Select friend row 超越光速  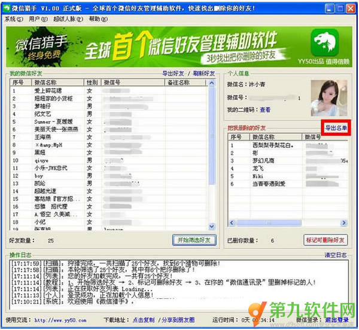coord(109,191)
